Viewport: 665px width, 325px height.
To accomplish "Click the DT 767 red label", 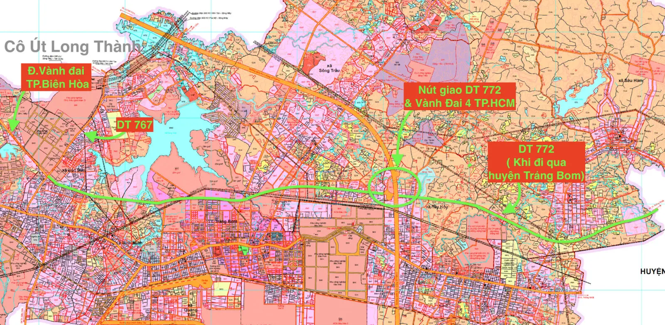I will [x=134, y=125].
